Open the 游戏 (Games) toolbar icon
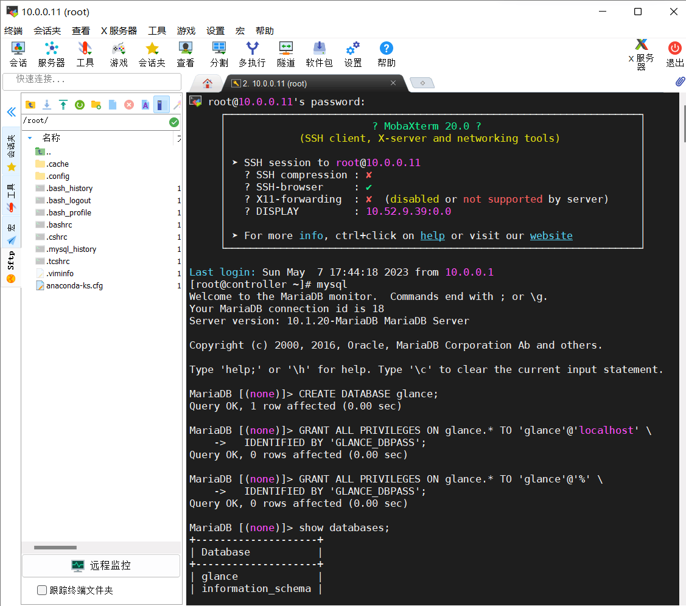Viewport: 686px width, 606px height. [119, 54]
